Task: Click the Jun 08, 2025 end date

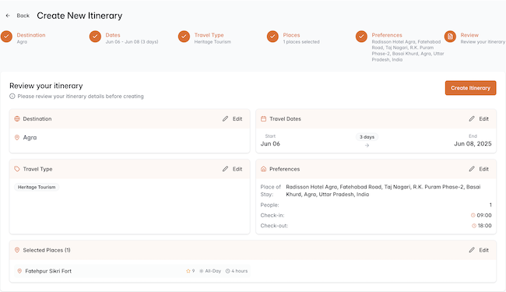Action: pos(473,143)
